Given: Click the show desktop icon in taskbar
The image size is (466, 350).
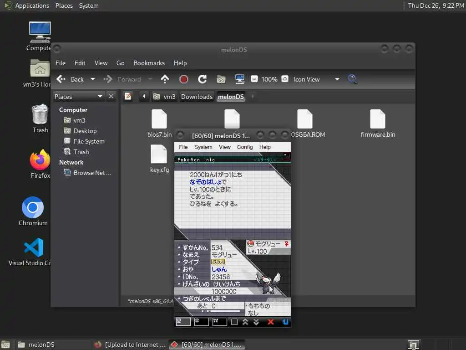Looking at the screenshot, I should (x=5, y=345).
